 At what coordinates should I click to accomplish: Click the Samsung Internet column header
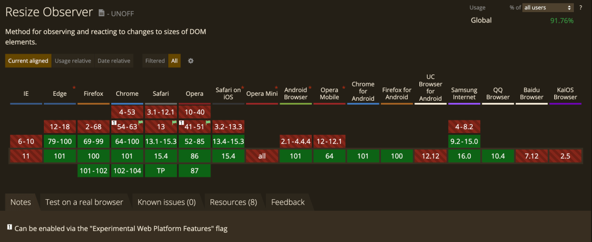(x=464, y=94)
